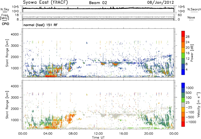
Task: Click the "N.Search" legend label
Action: click(194, 9)
